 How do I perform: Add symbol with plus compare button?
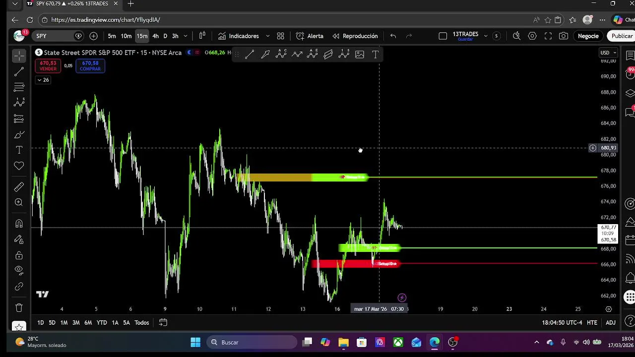point(94,36)
